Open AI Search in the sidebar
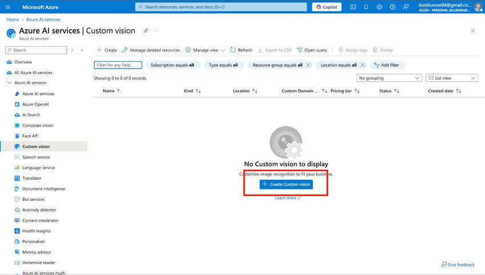Image resolution: width=485 pixels, height=275 pixels. (31, 115)
